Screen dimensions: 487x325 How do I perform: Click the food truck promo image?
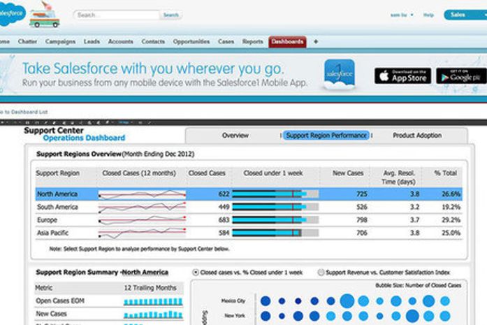pyautogui.click(x=43, y=15)
